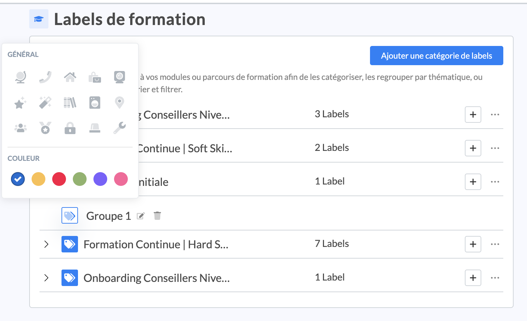Choose the magic wand icon
The image size is (527, 321).
pyautogui.click(x=45, y=103)
